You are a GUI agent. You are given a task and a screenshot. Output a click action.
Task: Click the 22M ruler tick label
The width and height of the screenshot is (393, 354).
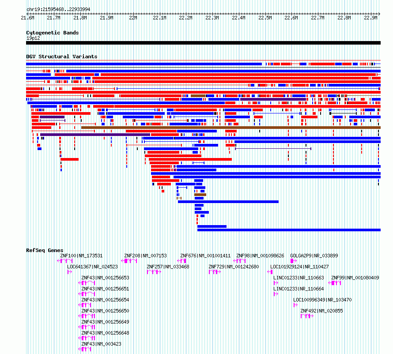coord(133,18)
